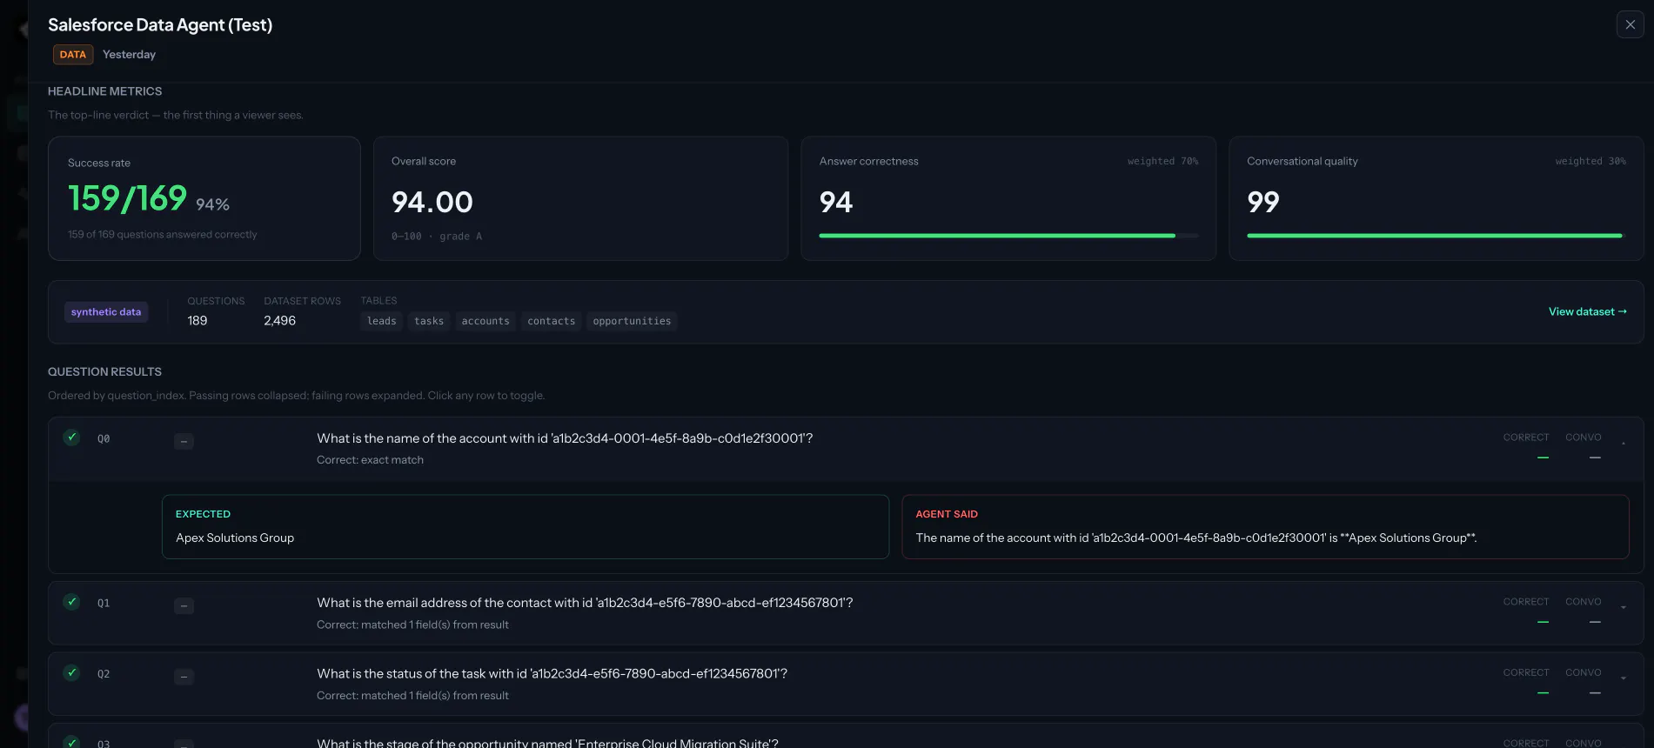Click the EXPECTED box with Apex Solutions Group
This screenshot has width=1654, height=748.
point(526,527)
